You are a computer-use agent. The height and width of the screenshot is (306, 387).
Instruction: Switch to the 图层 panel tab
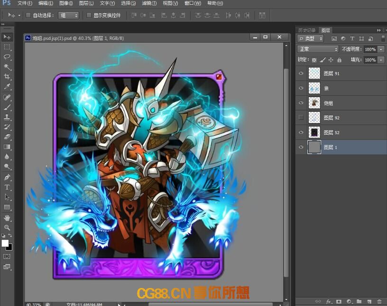point(325,30)
